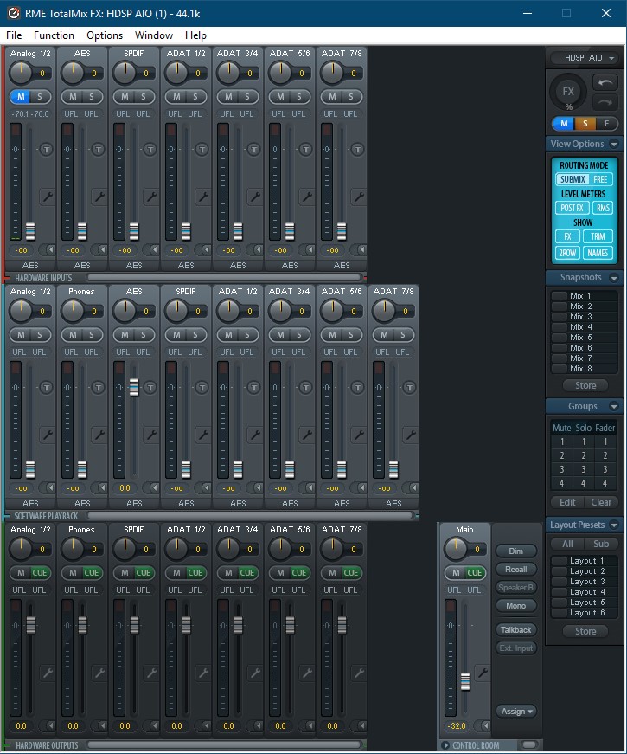Collapse the Layout Presets panel

613,525
